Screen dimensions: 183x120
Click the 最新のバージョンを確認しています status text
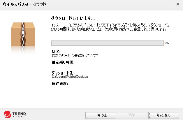(x=75, y=56)
